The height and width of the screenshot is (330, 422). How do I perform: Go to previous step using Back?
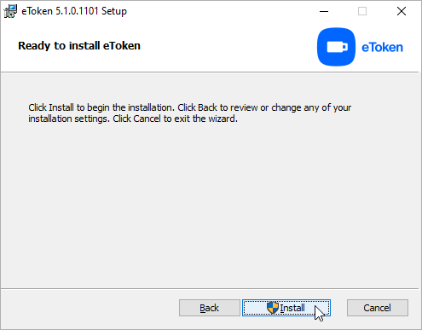pyautogui.click(x=210, y=308)
